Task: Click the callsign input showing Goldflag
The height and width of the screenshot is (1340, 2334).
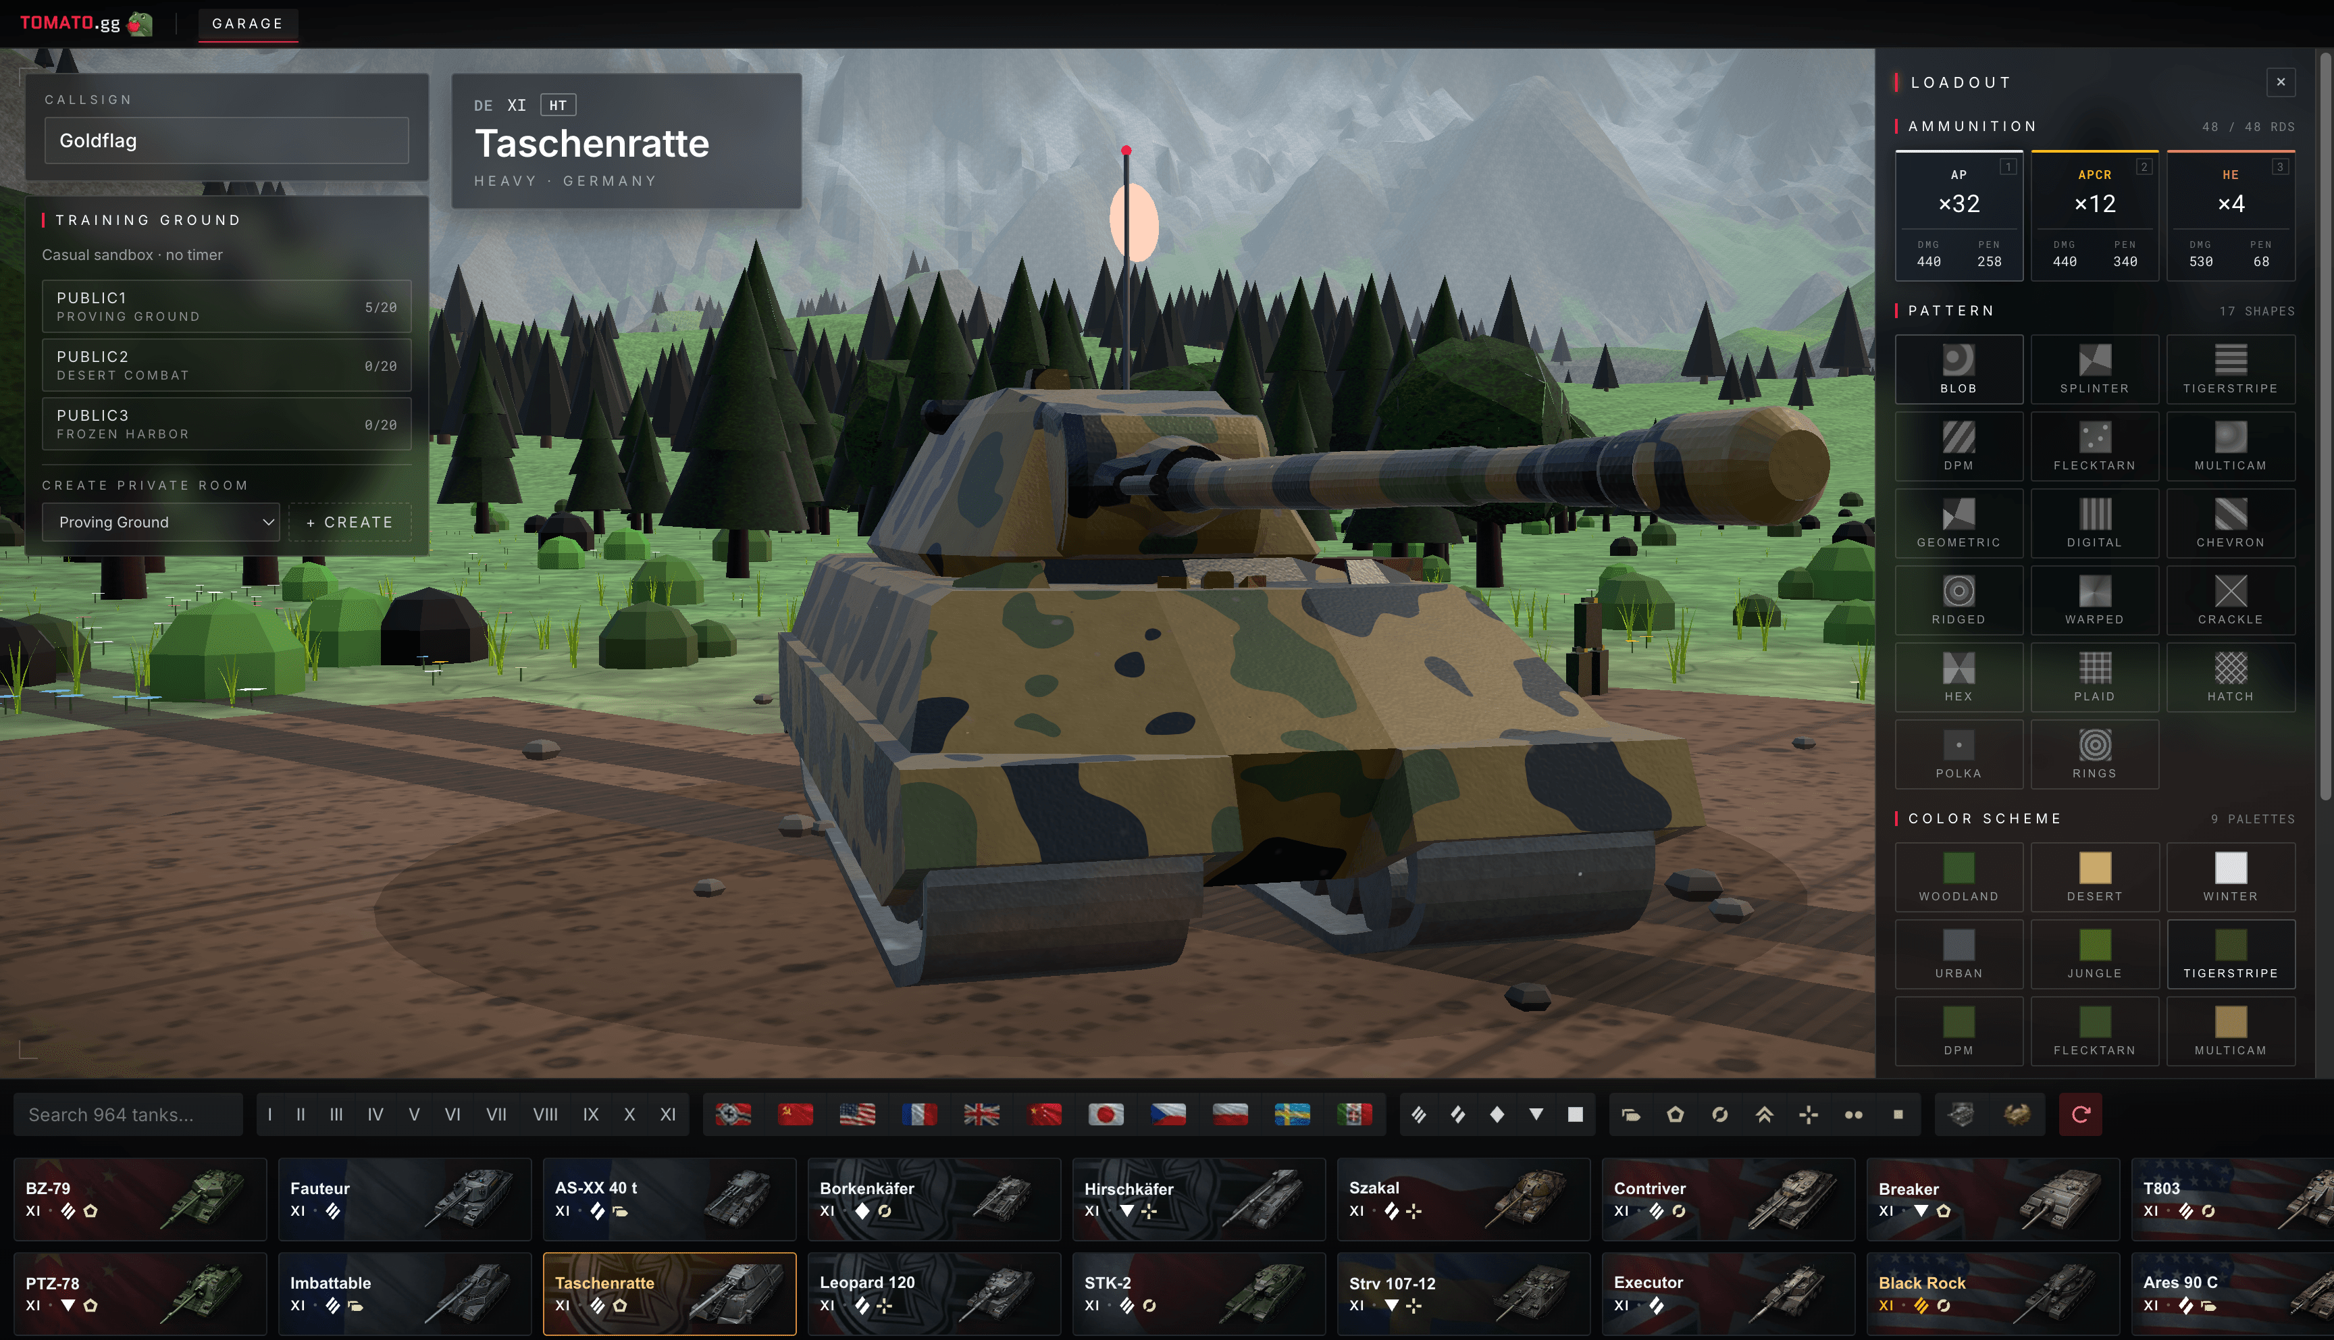Action: click(226, 140)
